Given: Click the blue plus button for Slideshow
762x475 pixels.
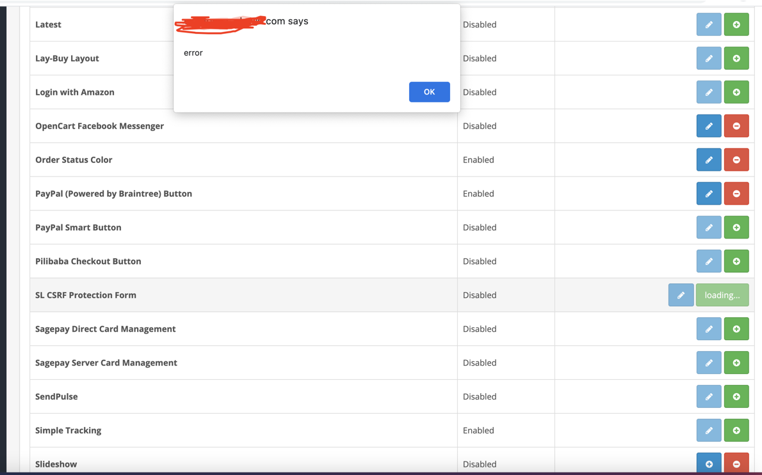Looking at the screenshot, I should point(709,463).
